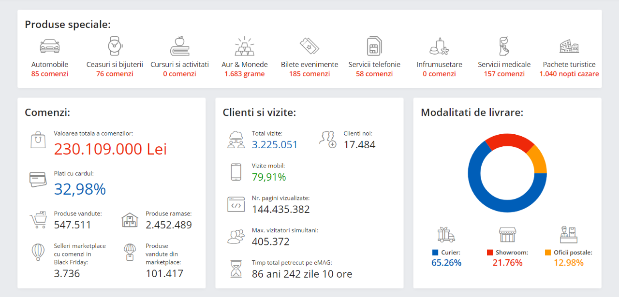Select the Servicii telefonie SIM card icon

click(x=374, y=46)
